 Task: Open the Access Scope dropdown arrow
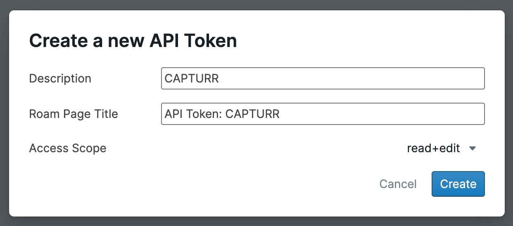point(473,148)
